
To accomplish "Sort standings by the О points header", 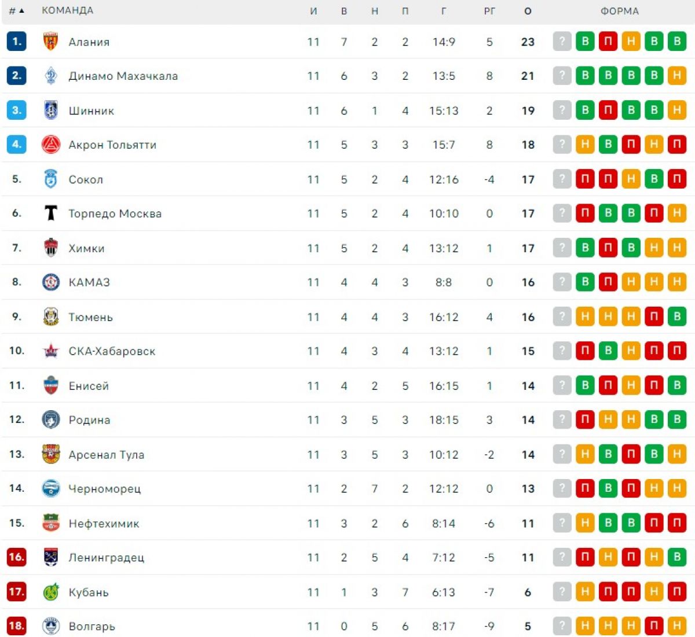I will tap(528, 11).
